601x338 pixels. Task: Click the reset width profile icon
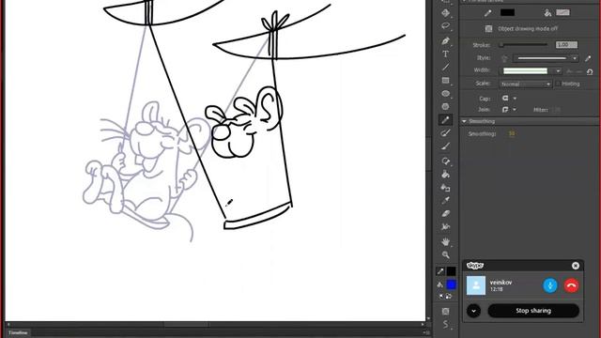click(x=590, y=71)
